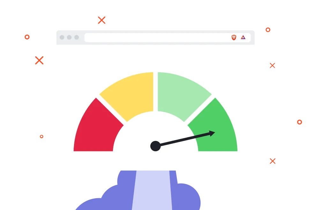
Task: Click the large orange X left of the gauge
Action: click(39, 60)
